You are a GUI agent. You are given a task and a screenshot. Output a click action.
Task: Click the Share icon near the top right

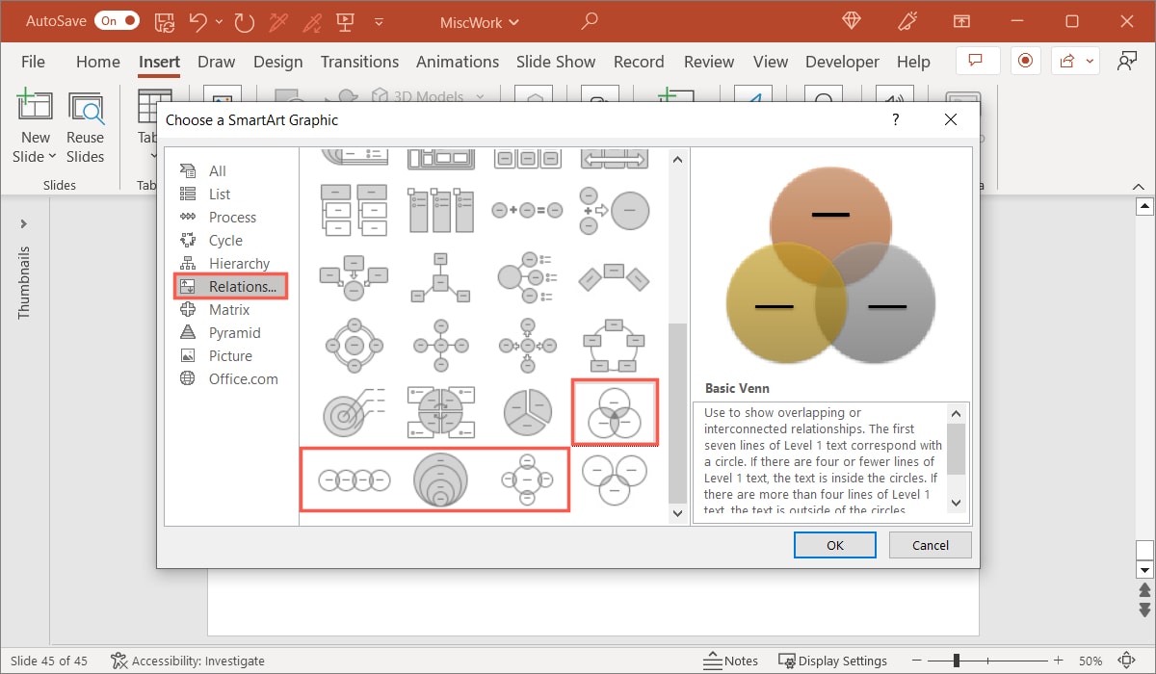(x=1065, y=60)
